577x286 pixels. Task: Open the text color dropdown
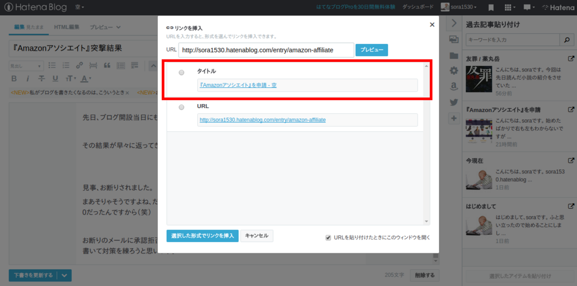click(x=86, y=79)
